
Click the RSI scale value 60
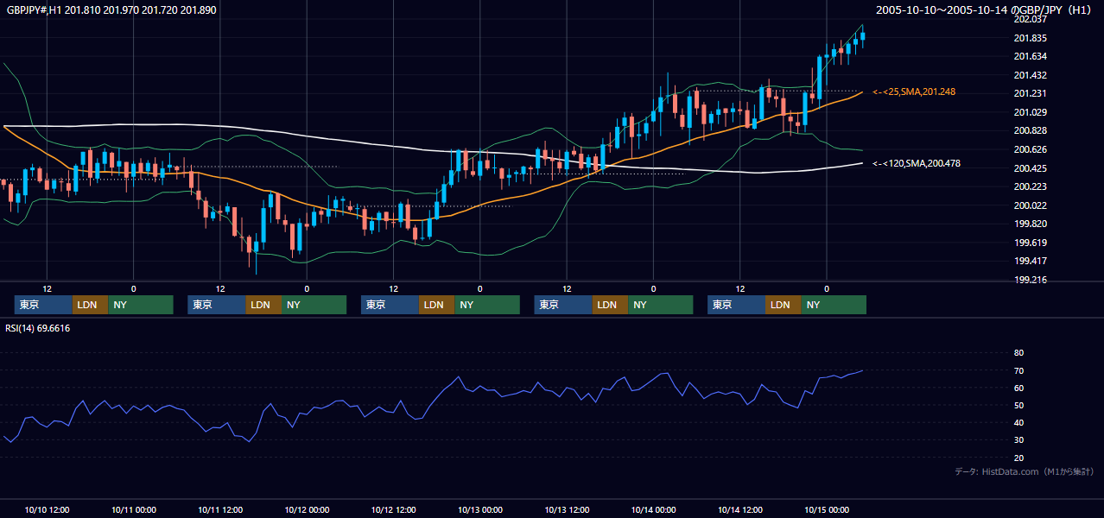coord(1018,388)
